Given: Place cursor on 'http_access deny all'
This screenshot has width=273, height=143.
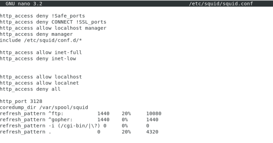Looking at the screenshot, I should (30, 89).
